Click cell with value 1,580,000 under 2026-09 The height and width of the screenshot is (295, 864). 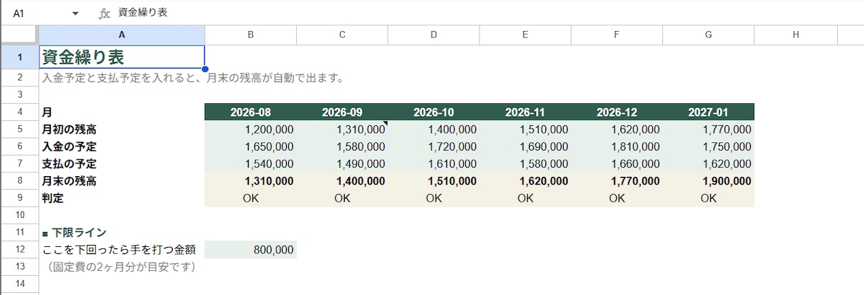pos(342,146)
